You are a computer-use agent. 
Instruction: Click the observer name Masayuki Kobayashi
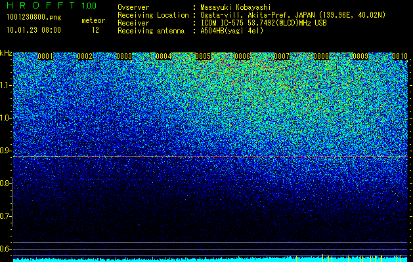(x=236, y=7)
